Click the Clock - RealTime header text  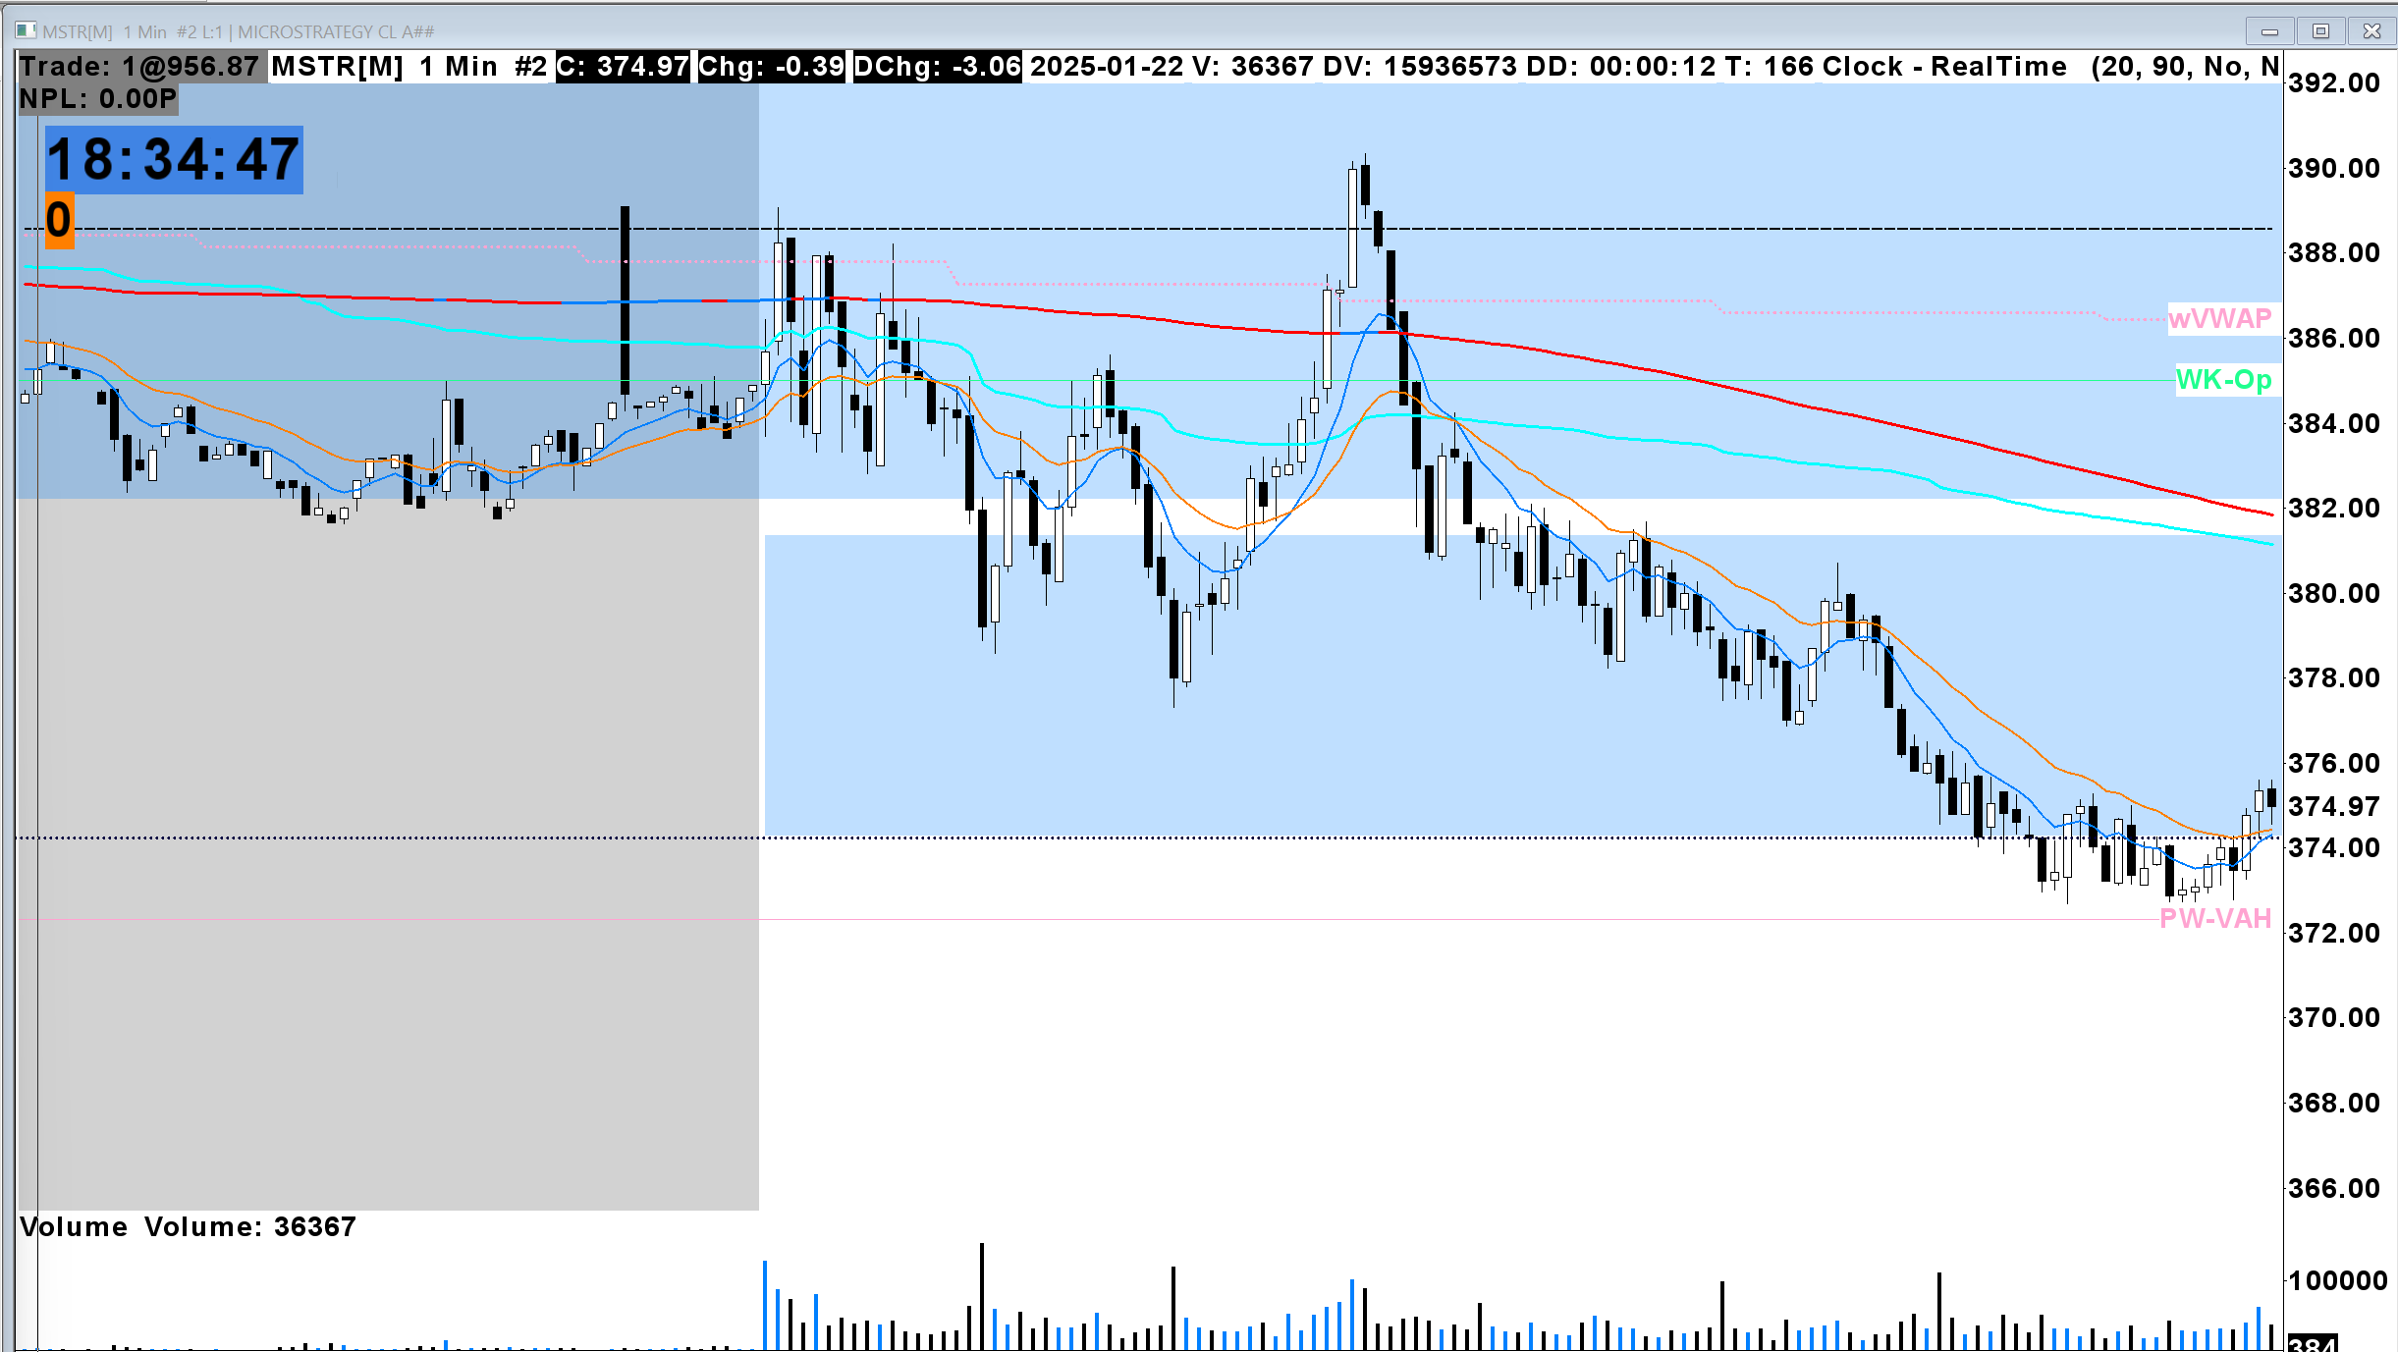pos(1943,67)
